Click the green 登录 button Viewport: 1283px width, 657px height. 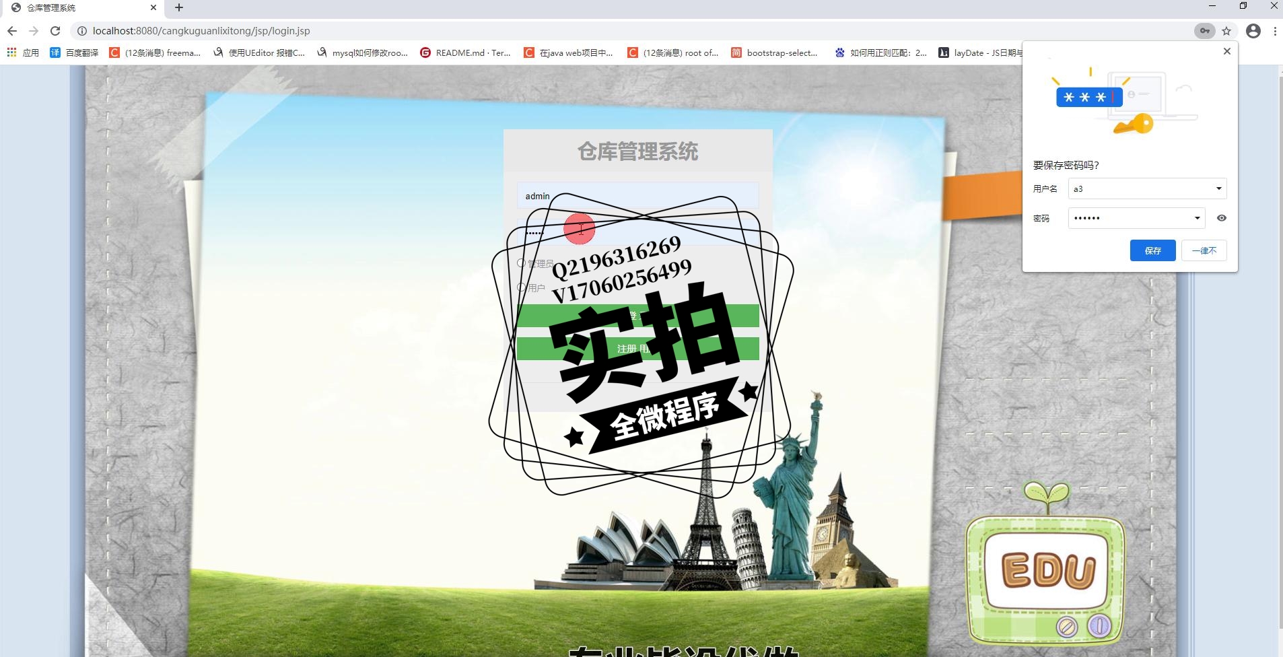point(637,316)
